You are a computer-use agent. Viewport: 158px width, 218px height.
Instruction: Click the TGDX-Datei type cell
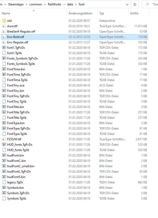tap(107, 182)
